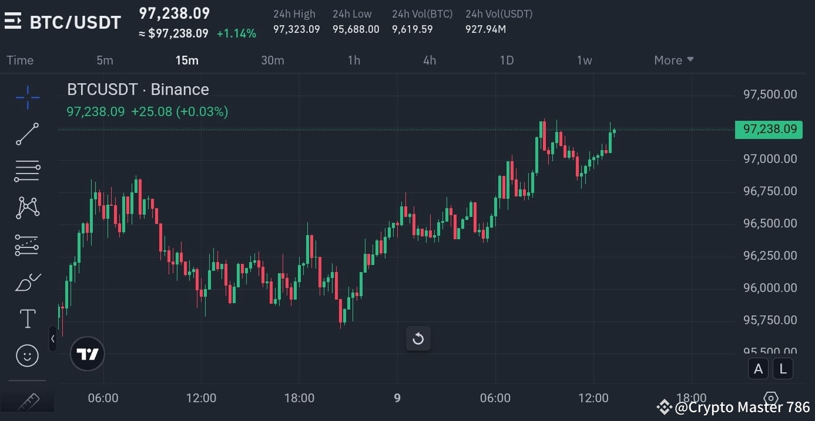Switch to the 4h timeframe tab

pos(430,60)
